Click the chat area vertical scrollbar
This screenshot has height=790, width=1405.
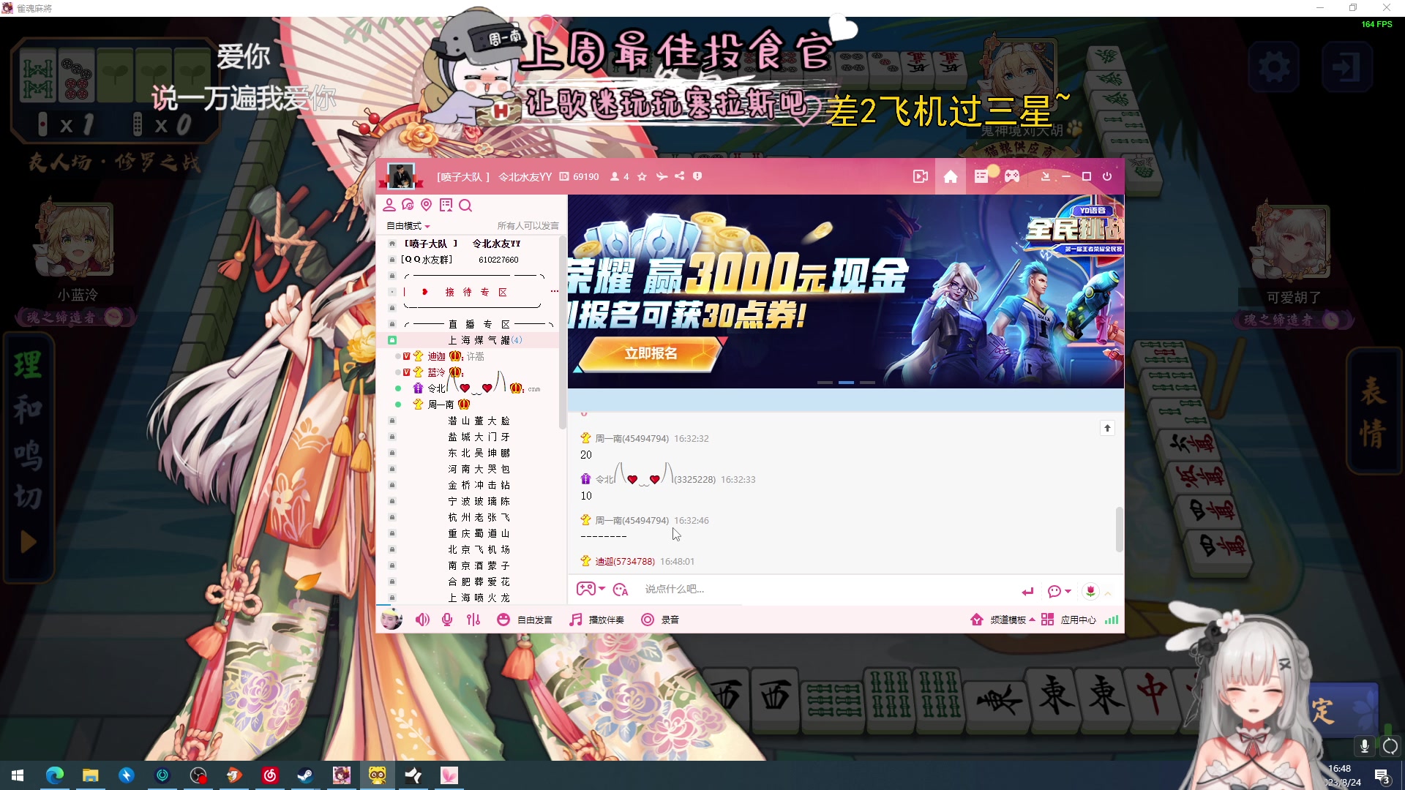(x=1118, y=529)
